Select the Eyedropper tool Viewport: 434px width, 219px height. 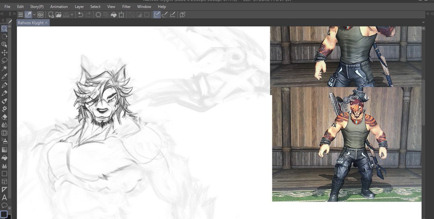(4, 76)
